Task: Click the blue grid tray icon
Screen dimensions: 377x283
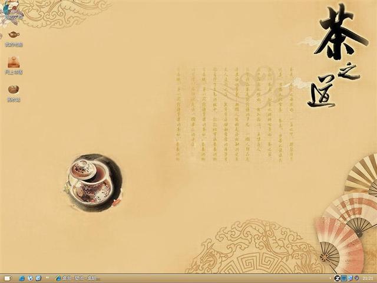Action: (344, 278)
